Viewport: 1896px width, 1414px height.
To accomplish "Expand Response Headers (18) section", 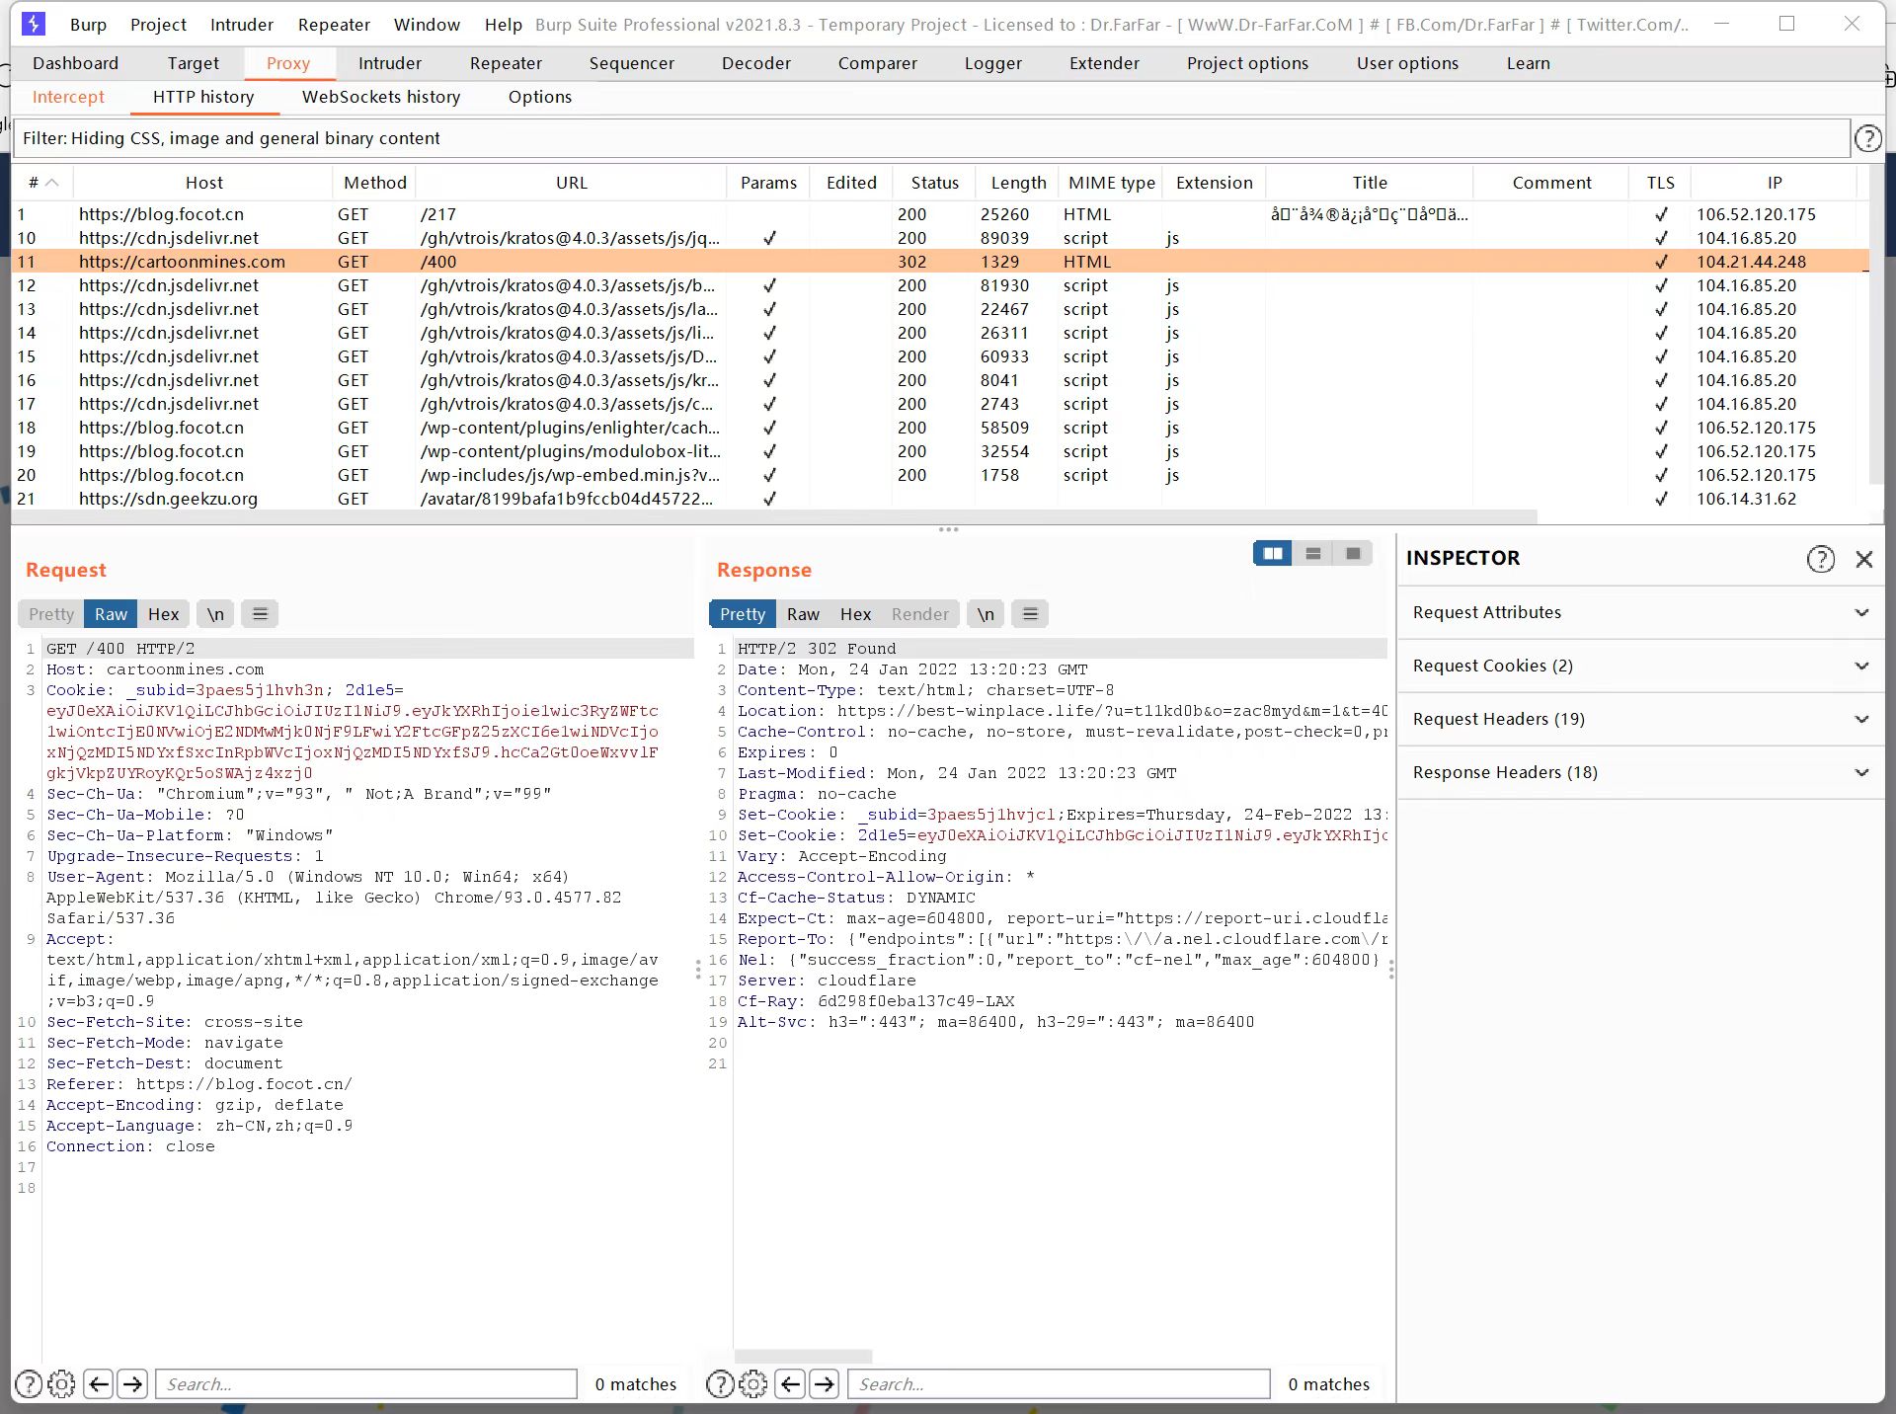I will [x=1641, y=772].
